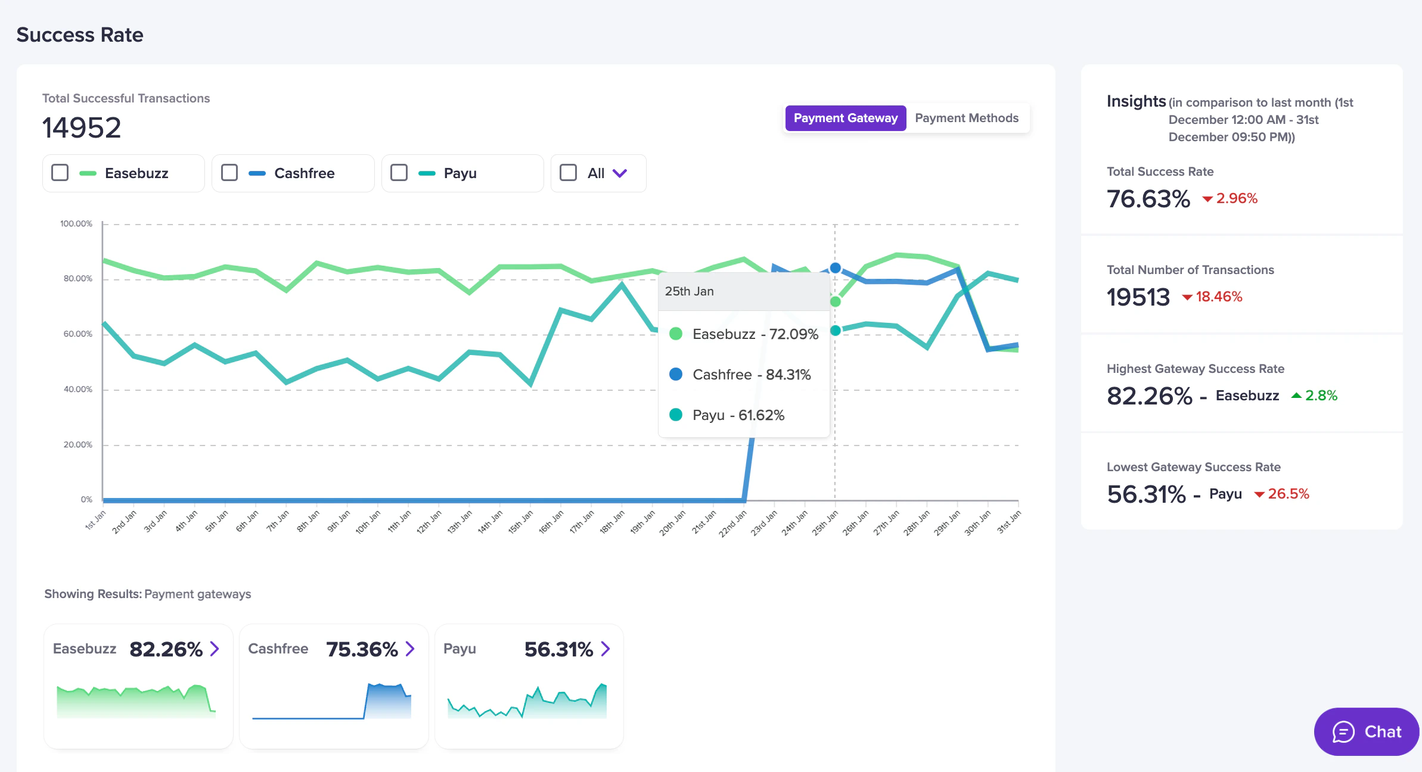Open the Payu 56.31% summary card

(x=529, y=685)
